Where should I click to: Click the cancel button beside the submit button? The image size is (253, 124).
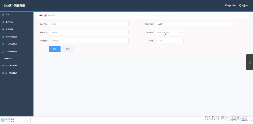point(68,49)
